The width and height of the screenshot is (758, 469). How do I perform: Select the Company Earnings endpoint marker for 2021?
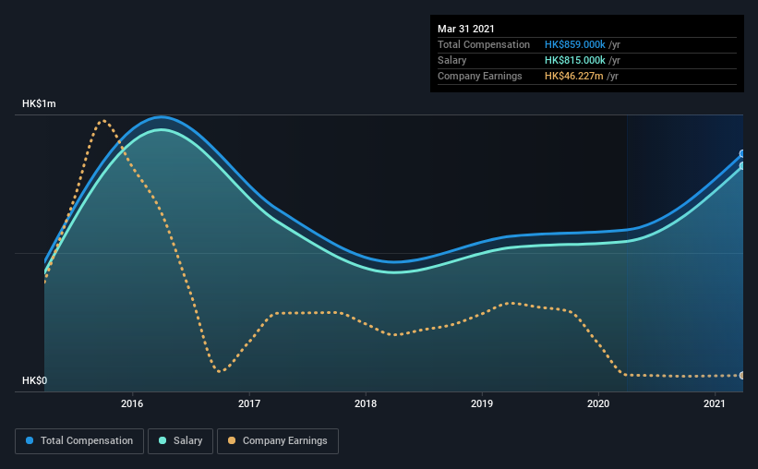point(742,375)
